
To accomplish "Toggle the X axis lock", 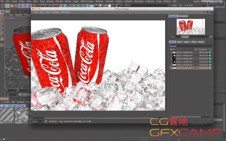I will coord(21,6).
